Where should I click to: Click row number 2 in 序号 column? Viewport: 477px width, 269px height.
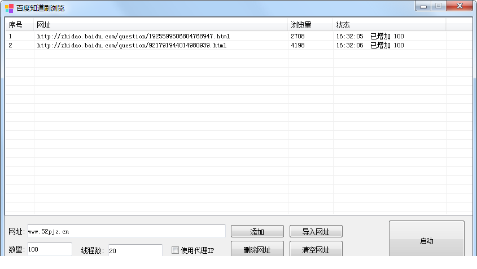click(x=10, y=45)
